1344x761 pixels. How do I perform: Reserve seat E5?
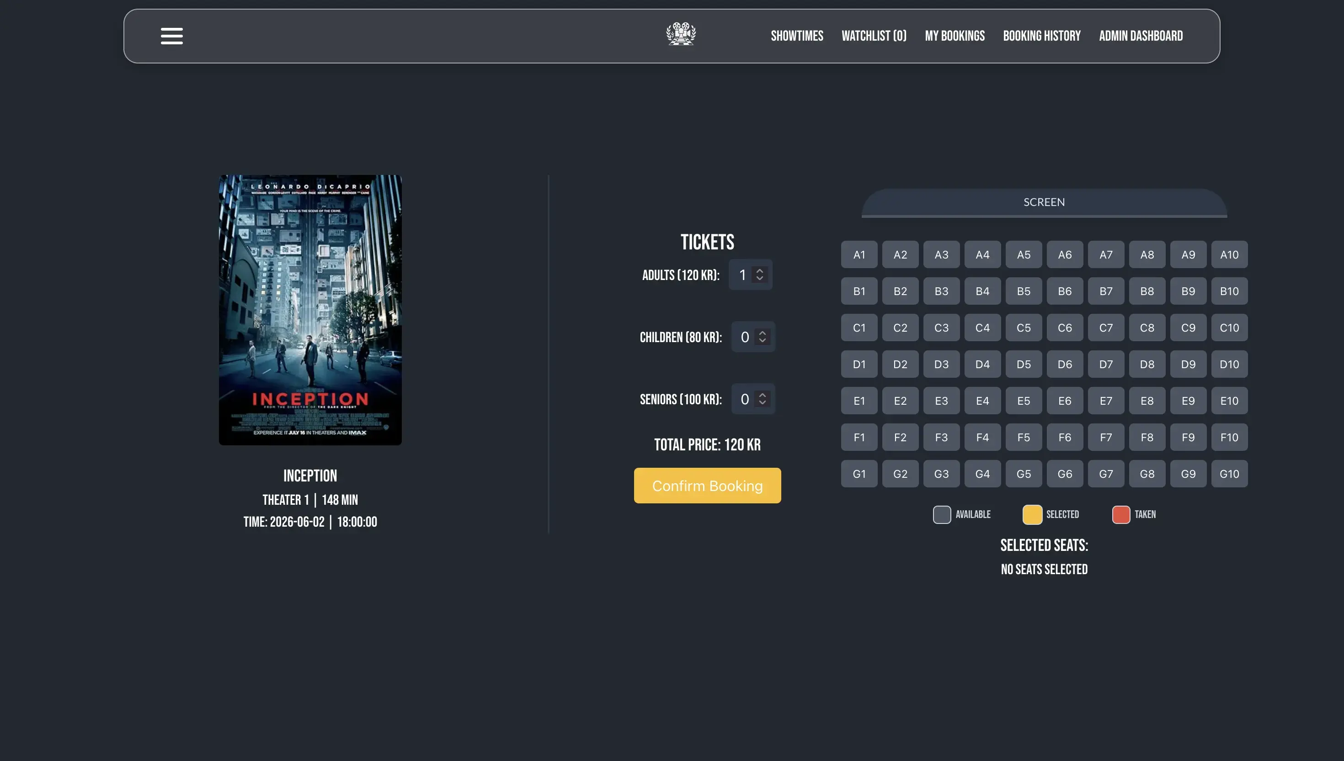[x=1024, y=401]
